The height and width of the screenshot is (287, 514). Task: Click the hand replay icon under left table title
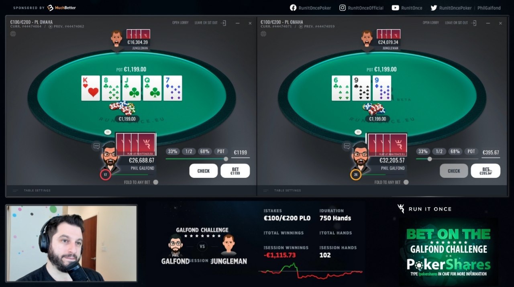[x=50, y=26]
